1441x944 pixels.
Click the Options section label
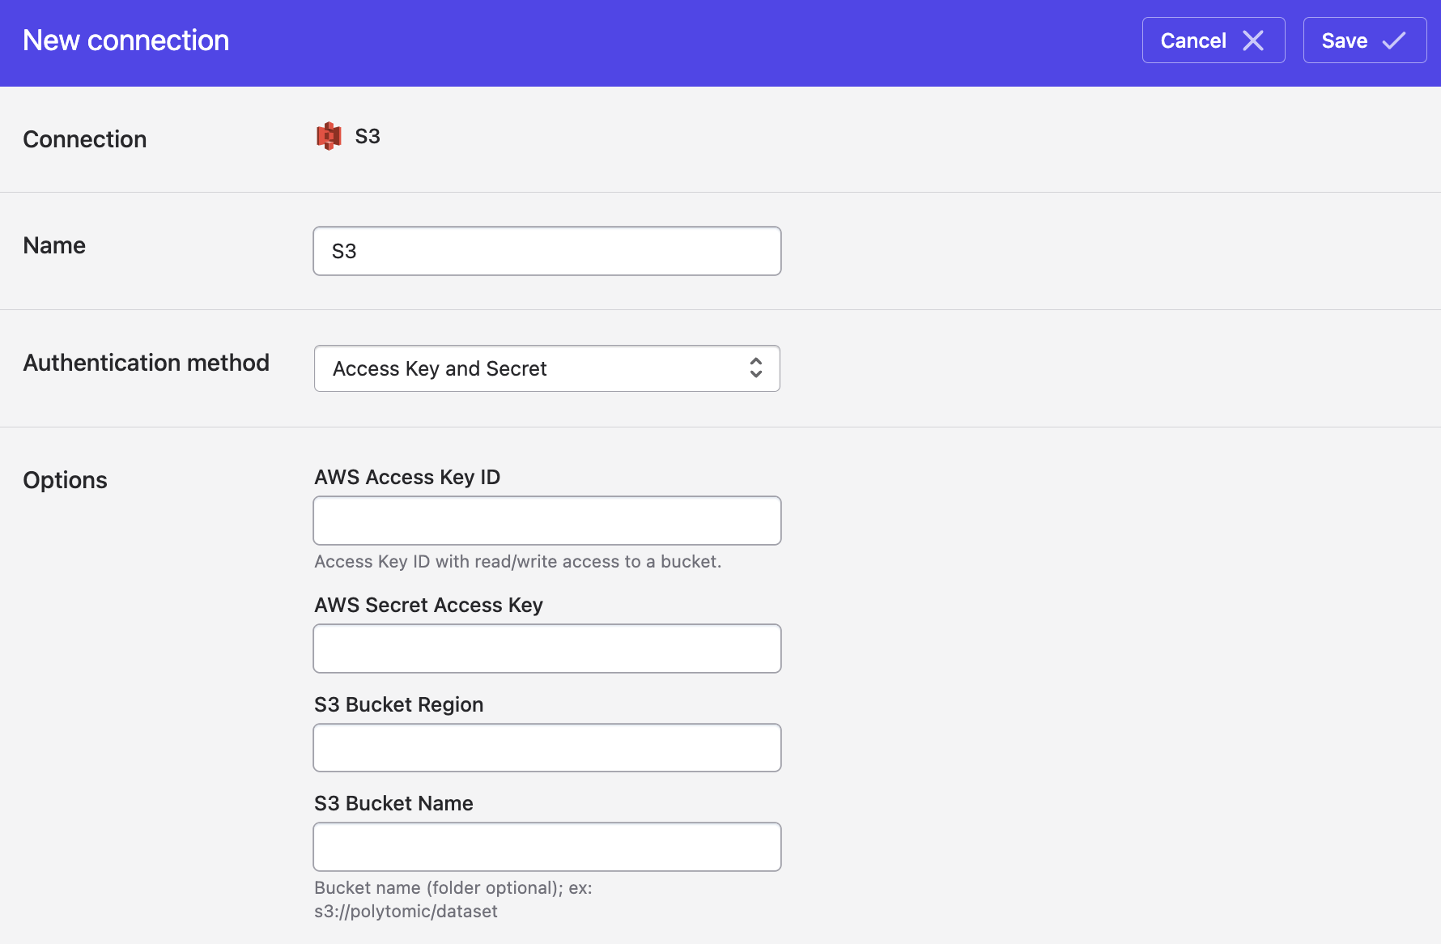pos(65,480)
